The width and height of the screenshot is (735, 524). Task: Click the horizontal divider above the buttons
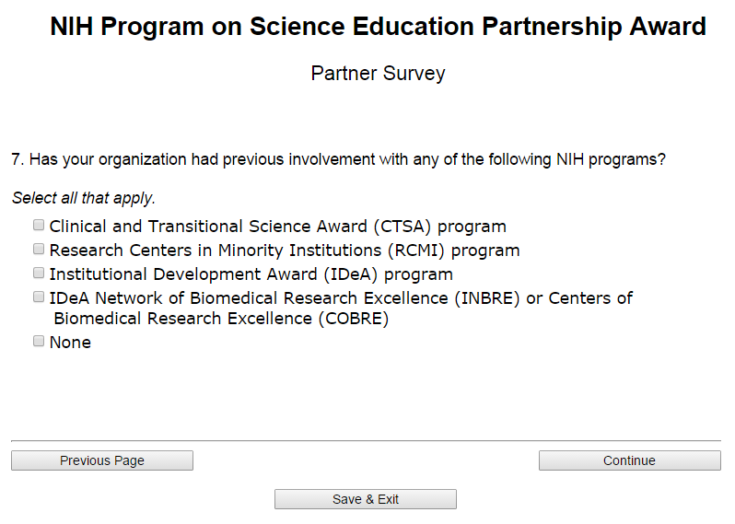(366, 441)
